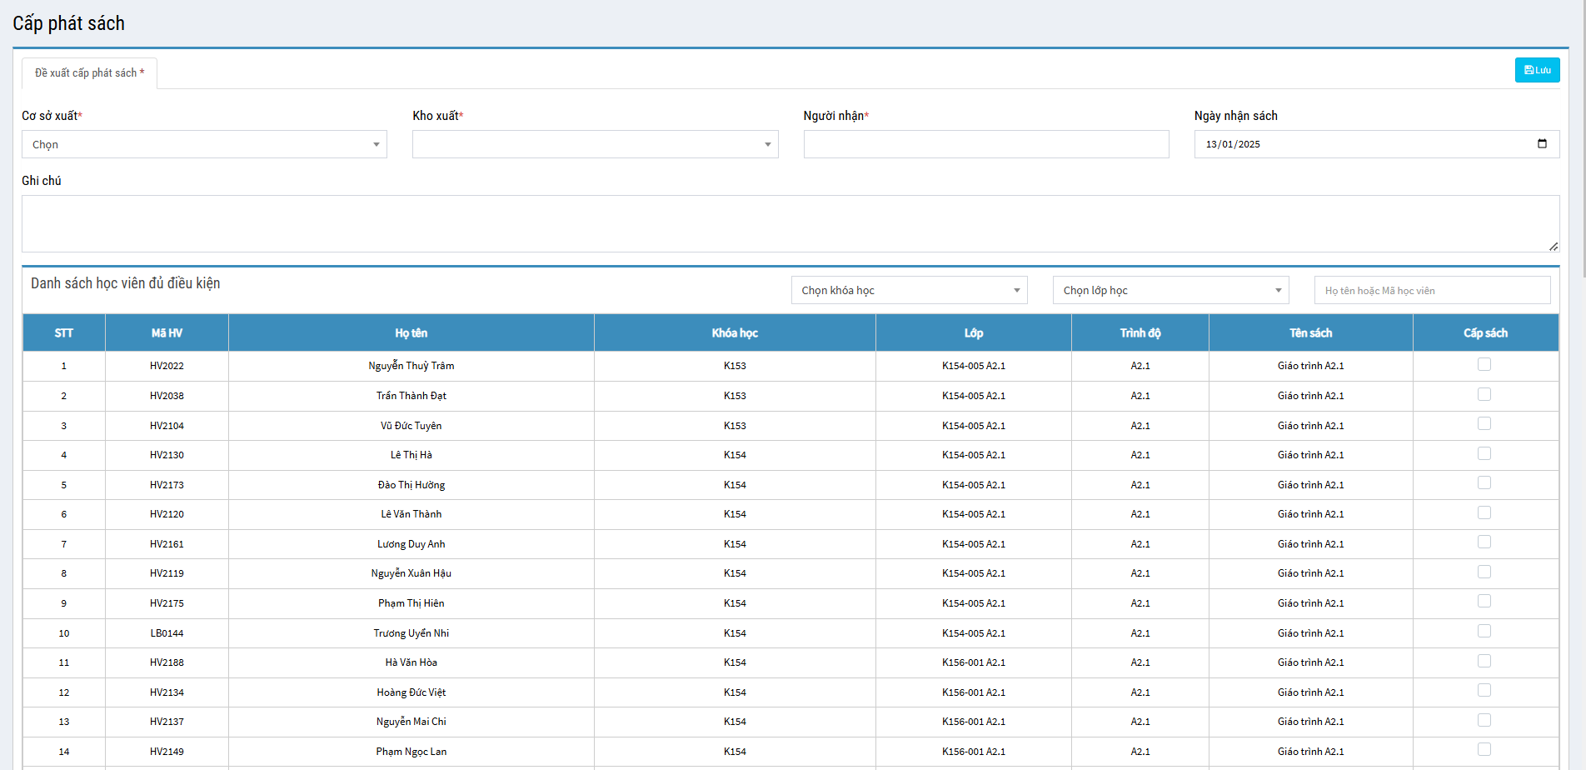This screenshot has height=770, width=1586.
Task: Click the Họ tên column header
Action: 411,333
